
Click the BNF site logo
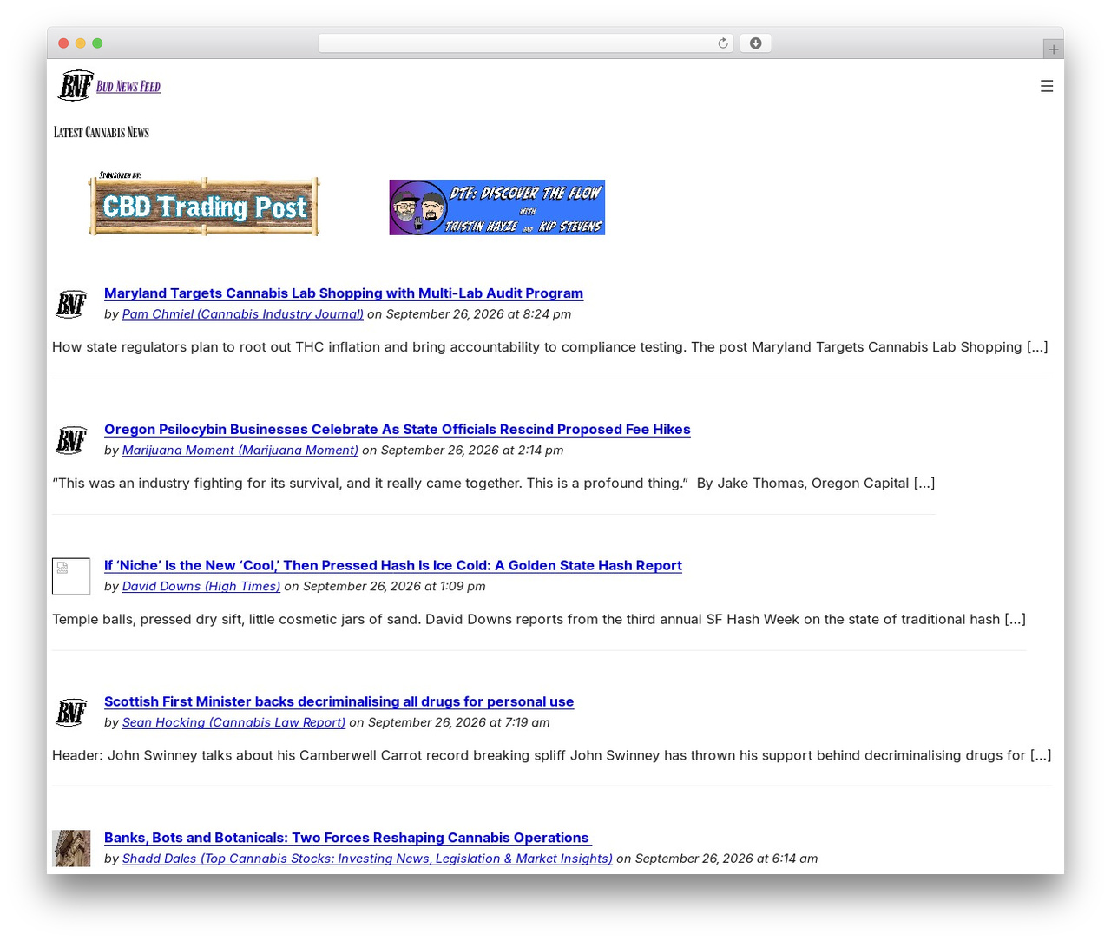coord(76,86)
